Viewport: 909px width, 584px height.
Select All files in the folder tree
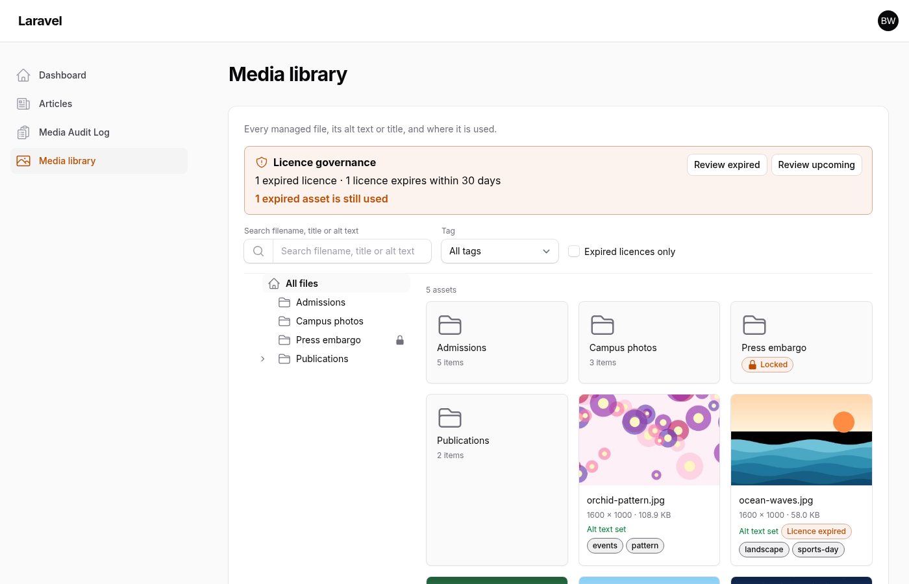click(x=336, y=284)
